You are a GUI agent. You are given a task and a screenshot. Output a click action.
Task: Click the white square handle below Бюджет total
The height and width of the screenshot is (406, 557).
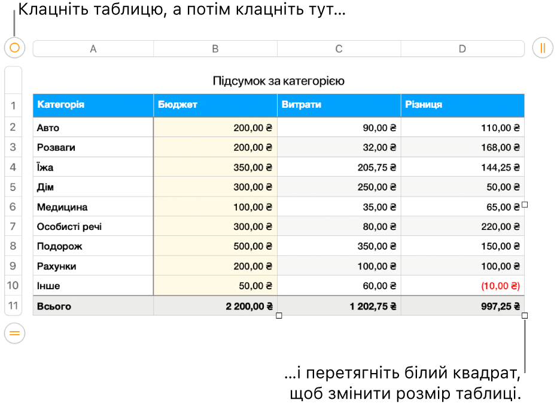point(279,316)
